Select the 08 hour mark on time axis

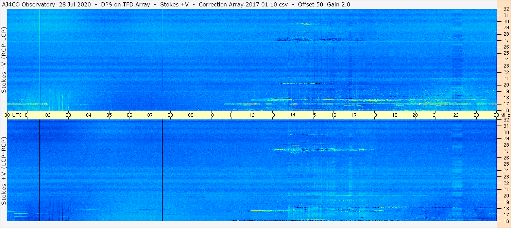pos(170,115)
